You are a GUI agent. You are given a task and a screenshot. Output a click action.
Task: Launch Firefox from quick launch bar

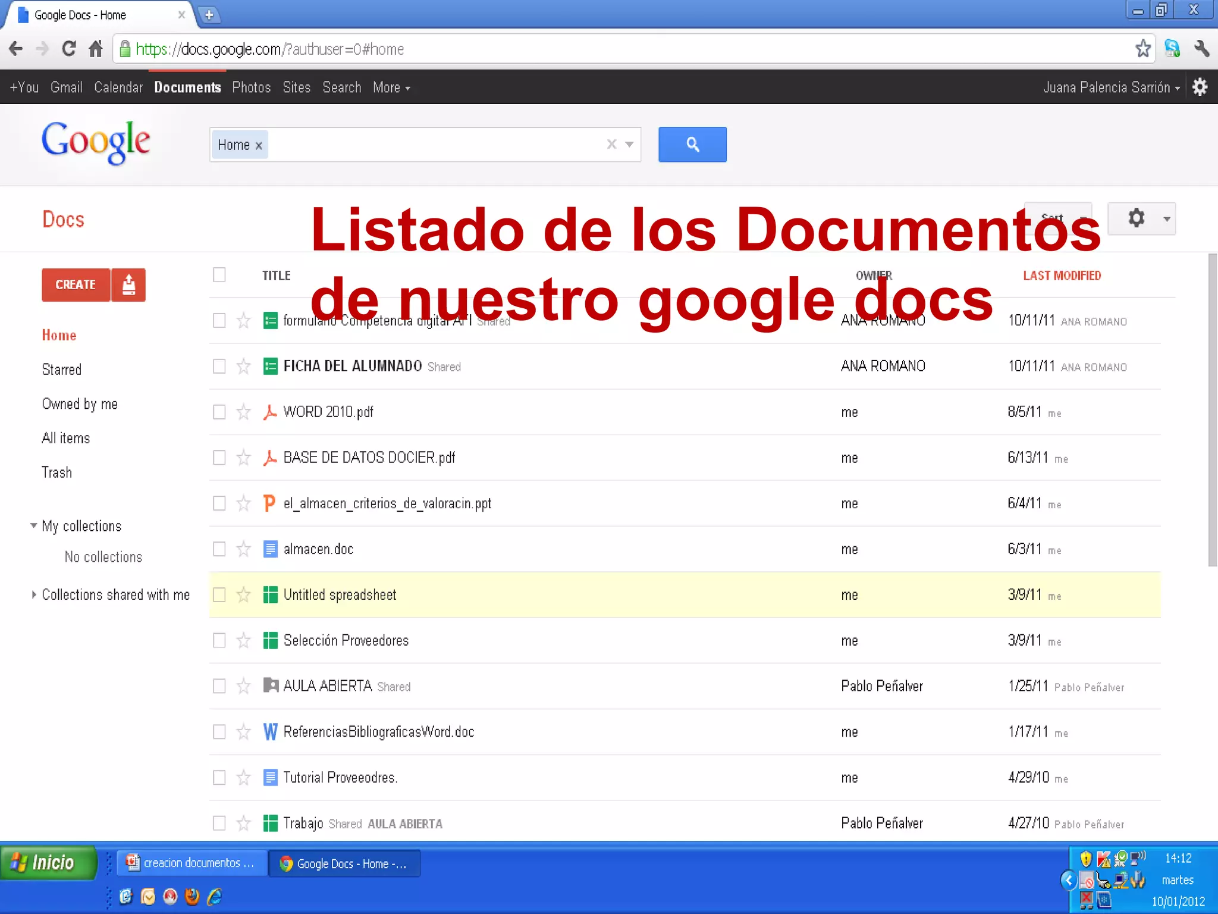192,896
